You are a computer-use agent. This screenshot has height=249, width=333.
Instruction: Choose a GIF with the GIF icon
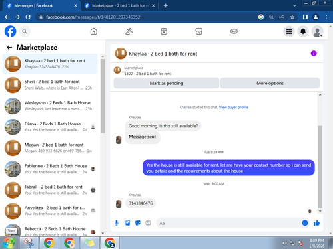tap(148, 223)
